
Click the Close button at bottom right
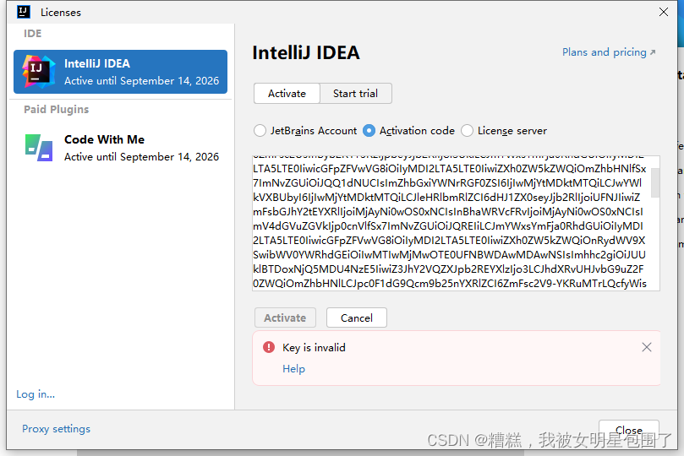628,431
